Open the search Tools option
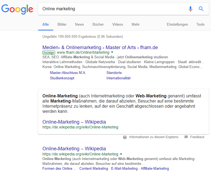 tap(200, 24)
